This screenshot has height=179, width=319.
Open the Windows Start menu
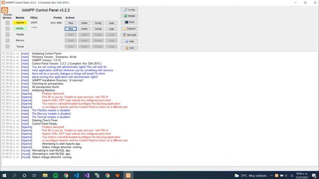click(x=4, y=176)
